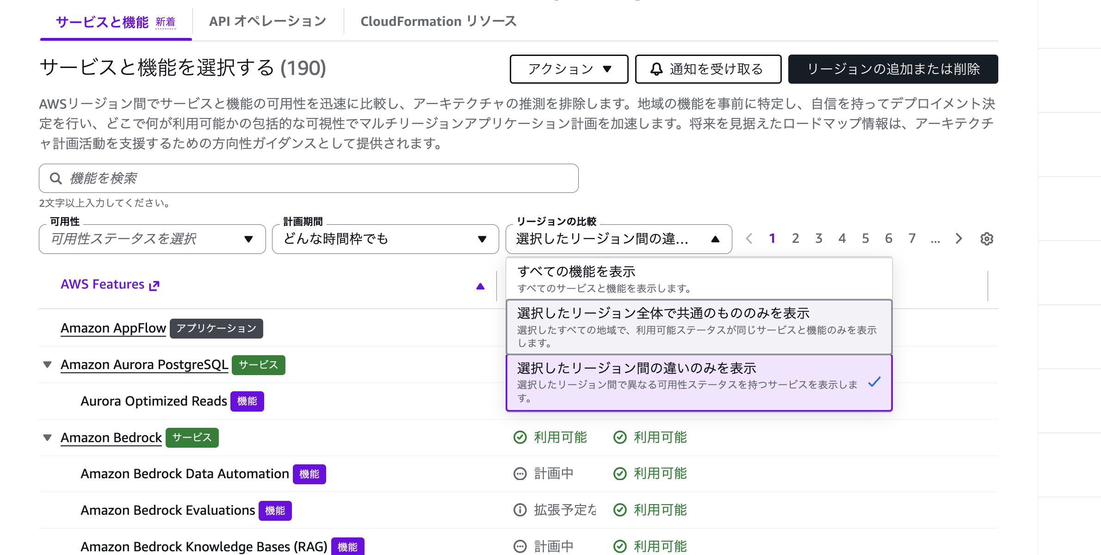Collapse Amazon Bedrock service row
Screen dimensions: 1101x555
tap(47, 438)
